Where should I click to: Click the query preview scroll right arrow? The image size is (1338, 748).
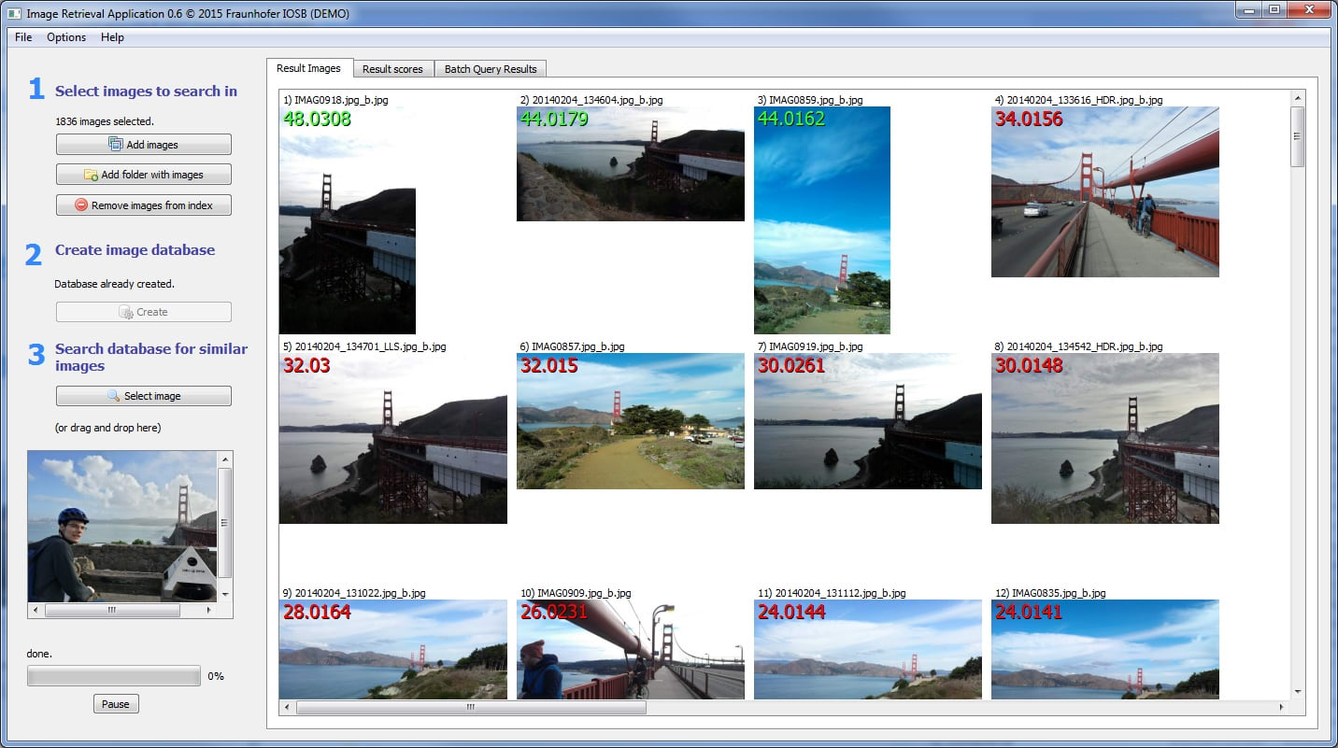pos(209,610)
